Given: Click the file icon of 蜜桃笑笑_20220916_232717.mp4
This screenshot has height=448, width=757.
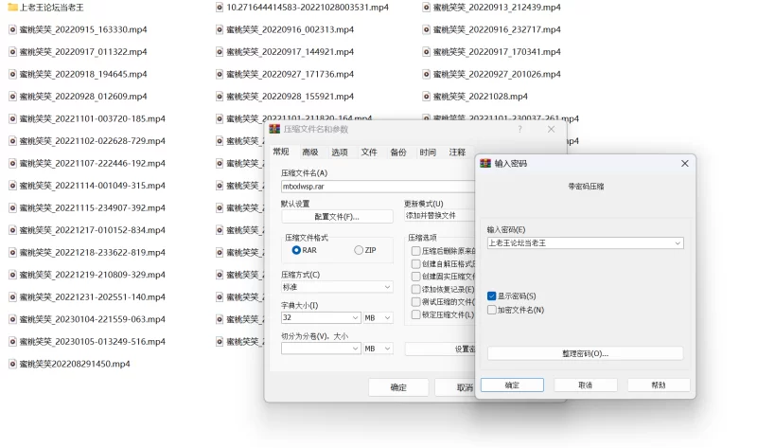Looking at the screenshot, I should [427, 29].
